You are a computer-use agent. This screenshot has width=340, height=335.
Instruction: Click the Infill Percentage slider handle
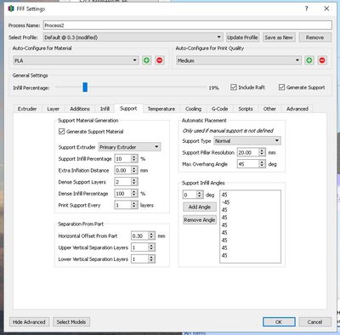[85, 88]
